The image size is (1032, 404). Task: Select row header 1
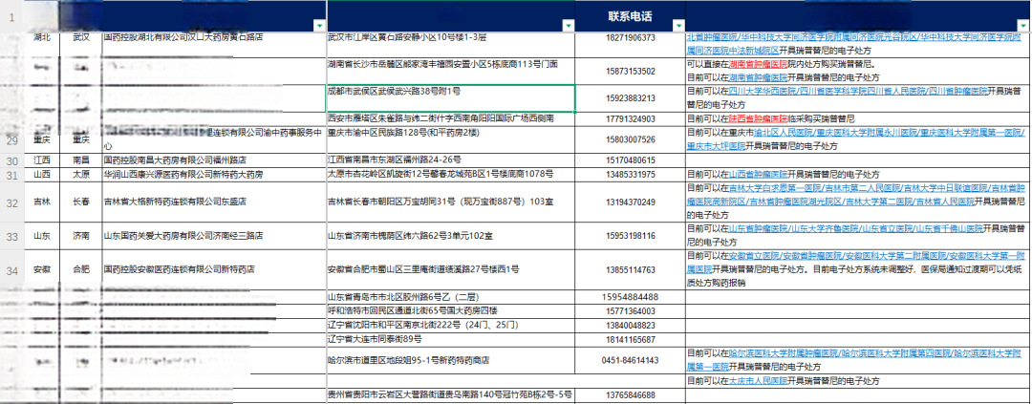(x=11, y=16)
